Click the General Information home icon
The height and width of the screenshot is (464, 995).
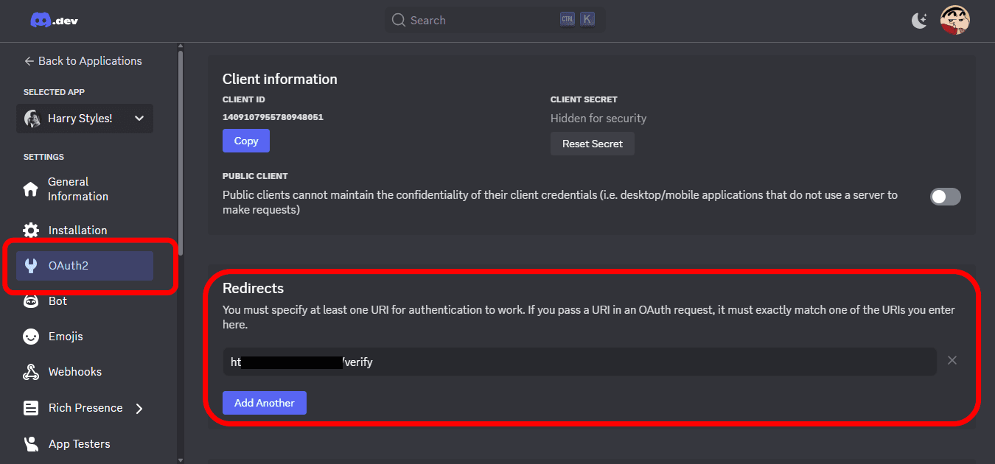31,189
